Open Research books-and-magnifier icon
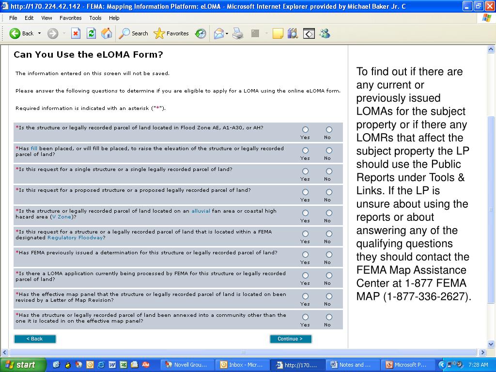Image resolution: width=496 pixels, height=372 pixels. (293, 33)
